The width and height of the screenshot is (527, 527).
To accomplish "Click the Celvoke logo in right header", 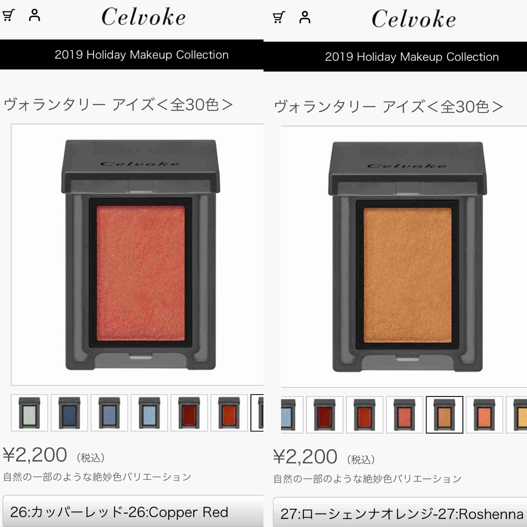I will [x=414, y=19].
